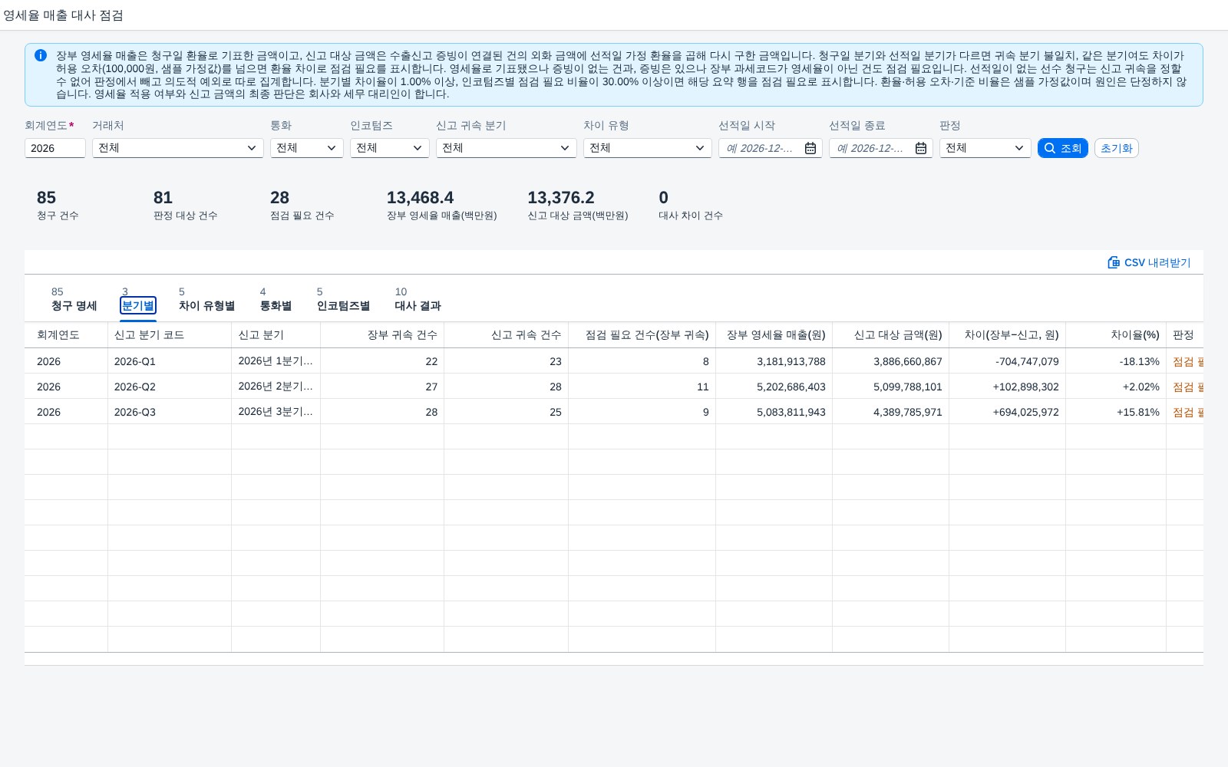Viewport: 1228px width, 767px height.
Task: Open the 차이 유형 dropdown
Action: [648, 148]
